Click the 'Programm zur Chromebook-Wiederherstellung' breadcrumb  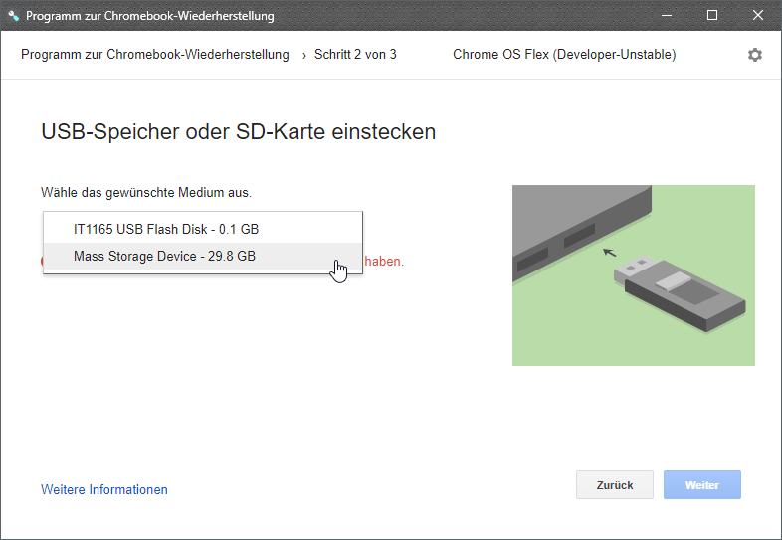(154, 55)
